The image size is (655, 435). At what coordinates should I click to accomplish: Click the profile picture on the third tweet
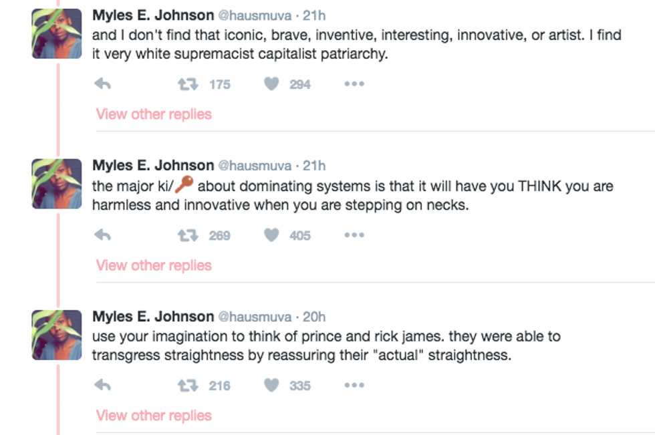57,335
